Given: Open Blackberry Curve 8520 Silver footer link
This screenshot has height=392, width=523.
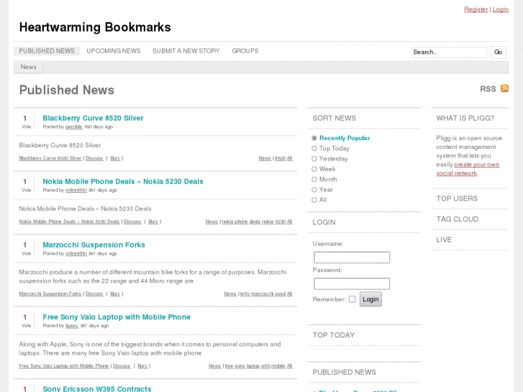Looking at the screenshot, I should (x=50, y=158).
